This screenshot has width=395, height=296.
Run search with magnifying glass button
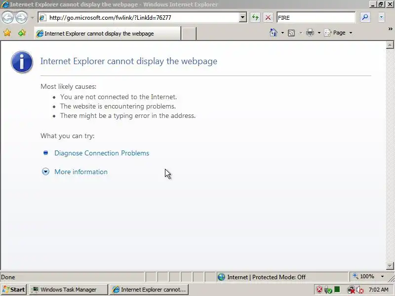coord(365,17)
